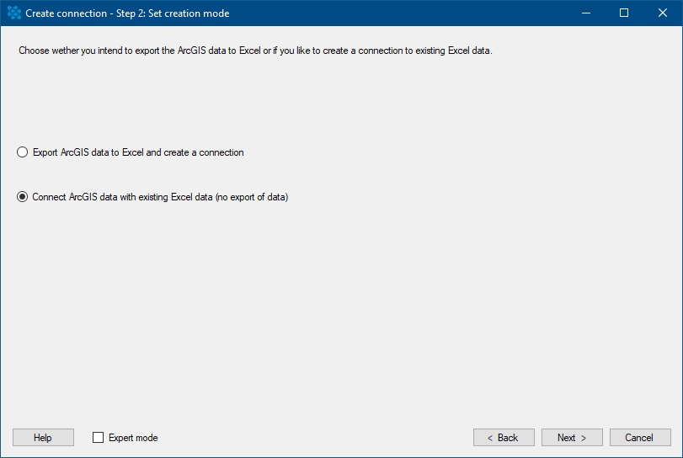Viewport: 683px width, 458px height.
Task: Maximize the Create connection window
Action: [x=624, y=13]
